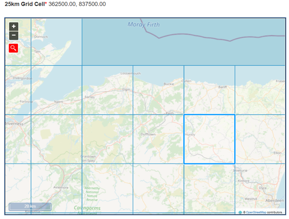Click the Inverness label on the map
Screen dimensions: 289x219
(x=15, y=123)
